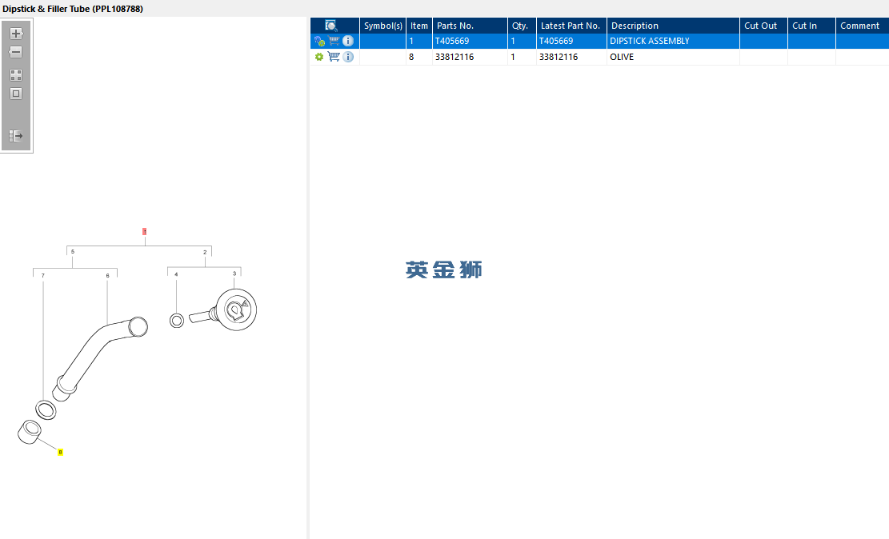This screenshot has width=889, height=539.
Task: Click callout 5 in the diagram
Action: [73, 252]
